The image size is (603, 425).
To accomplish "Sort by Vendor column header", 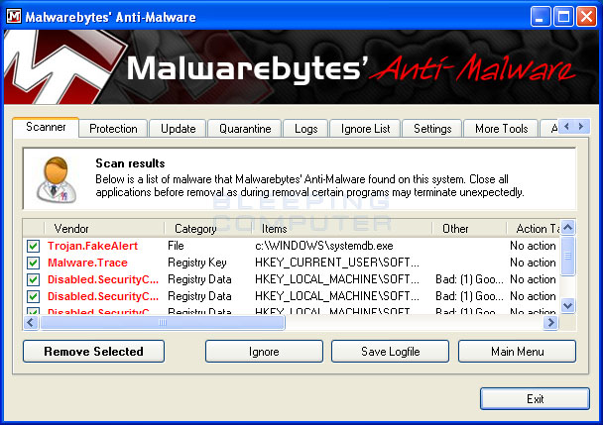I will [104, 229].
